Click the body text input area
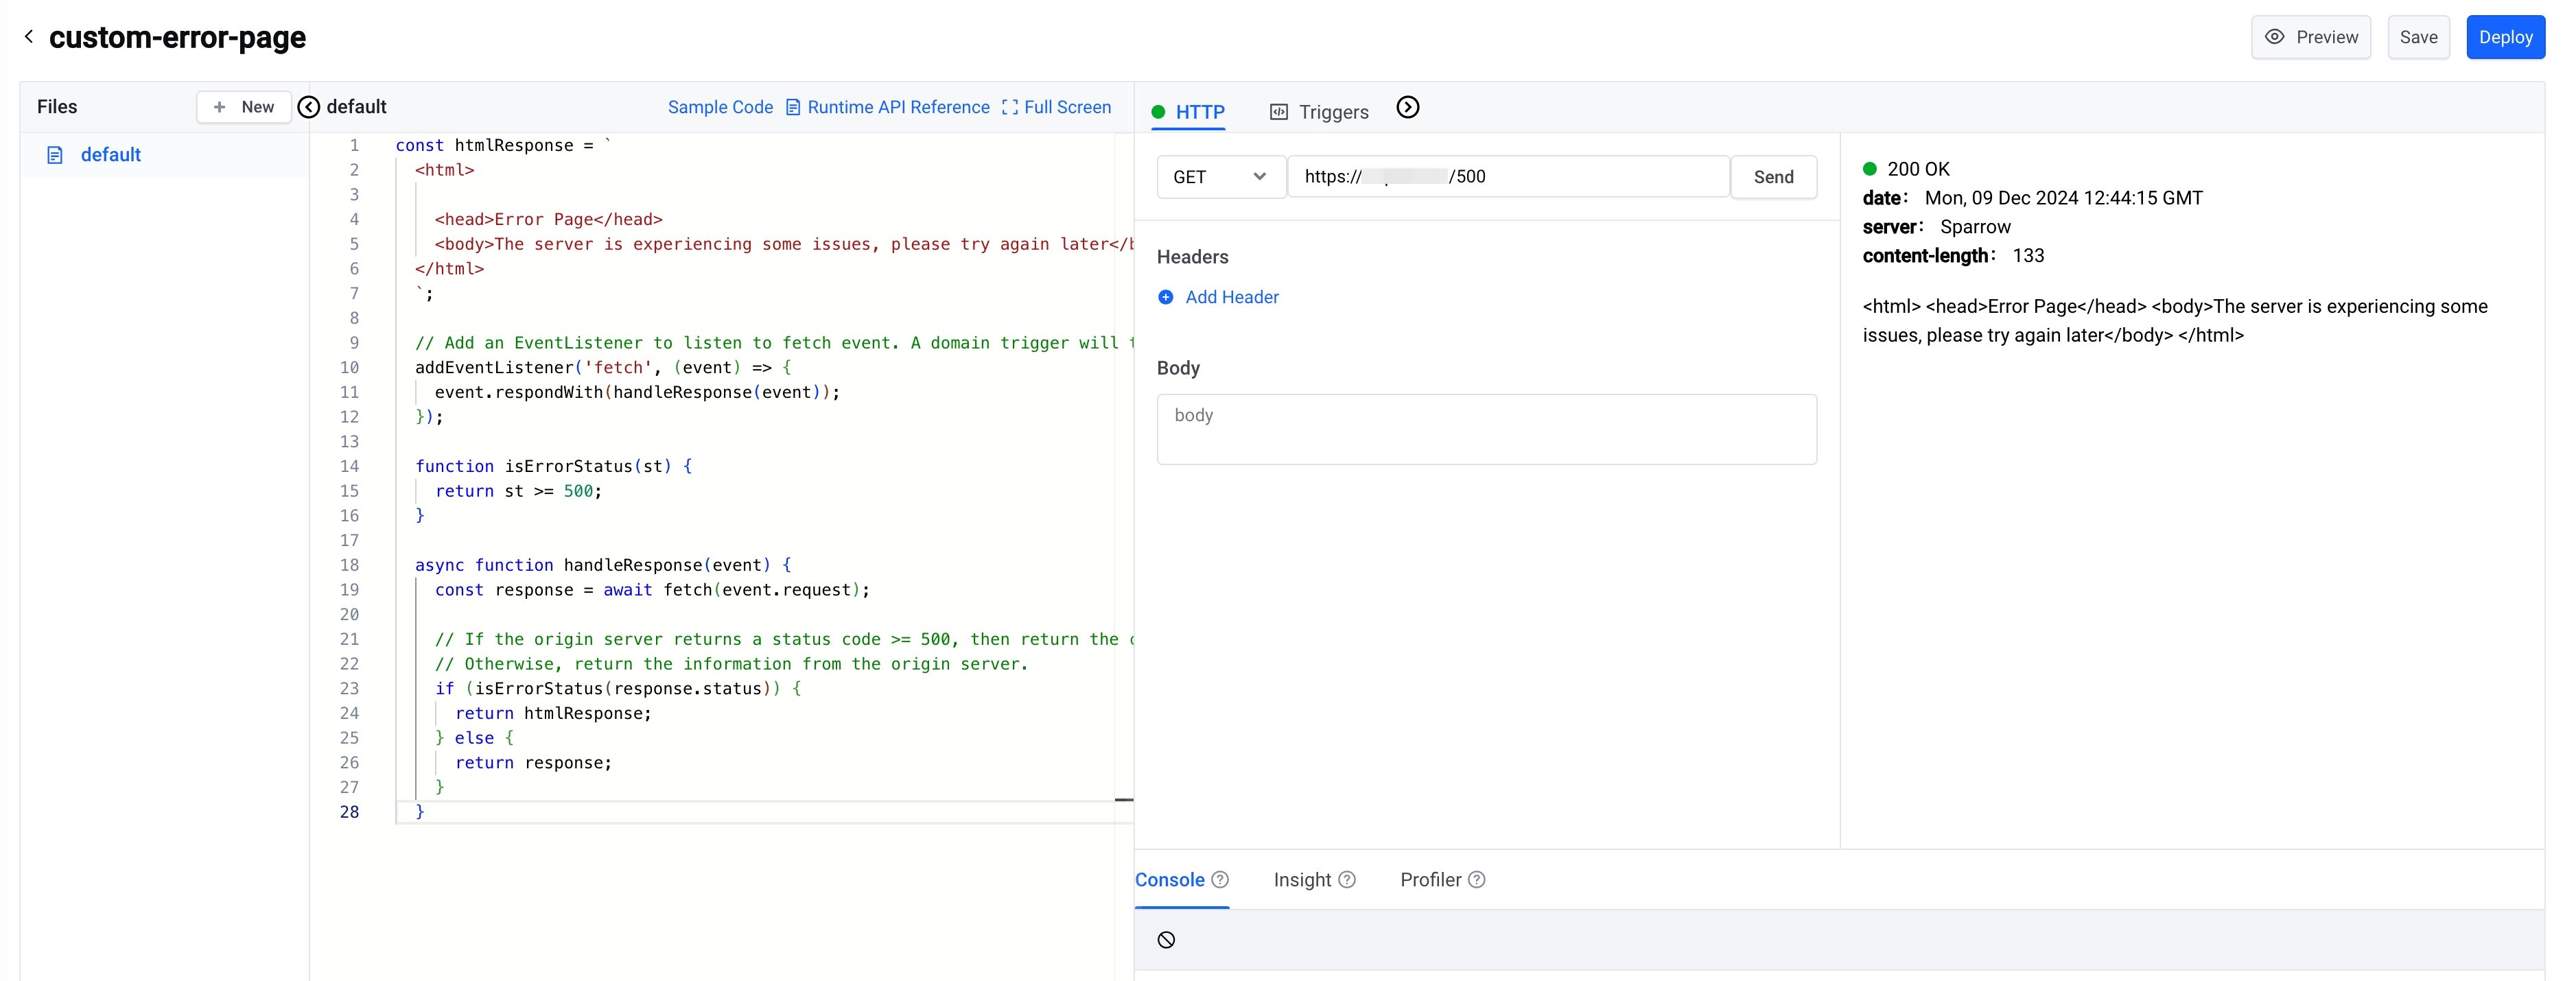This screenshot has height=981, width=2576. 1488,429
